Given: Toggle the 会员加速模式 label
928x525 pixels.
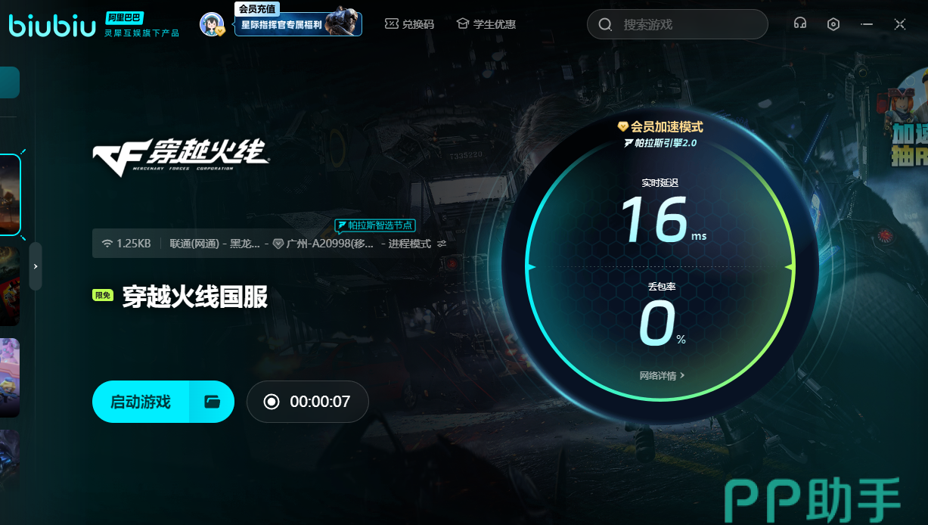Looking at the screenshot, I should 660,127.
